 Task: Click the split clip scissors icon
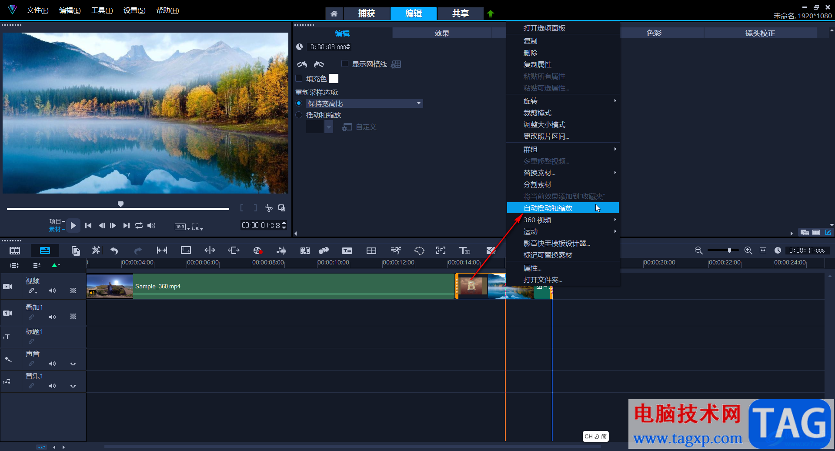pyautogui.click(x=269, y=208)
